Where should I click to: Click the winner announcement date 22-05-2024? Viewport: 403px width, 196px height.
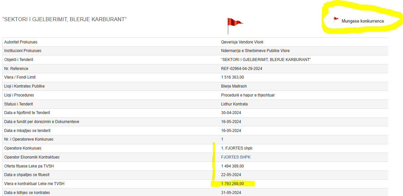pyautogui.click(x=231, y=175)
